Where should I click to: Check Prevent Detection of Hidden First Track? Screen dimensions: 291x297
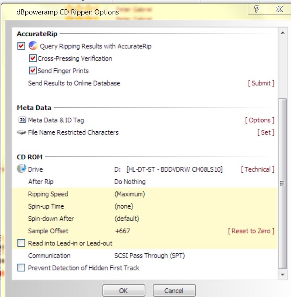[x=22, y=268]
